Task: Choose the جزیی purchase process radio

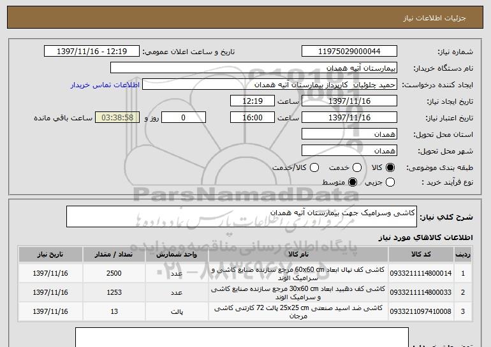Action: (x=390, y=182)
